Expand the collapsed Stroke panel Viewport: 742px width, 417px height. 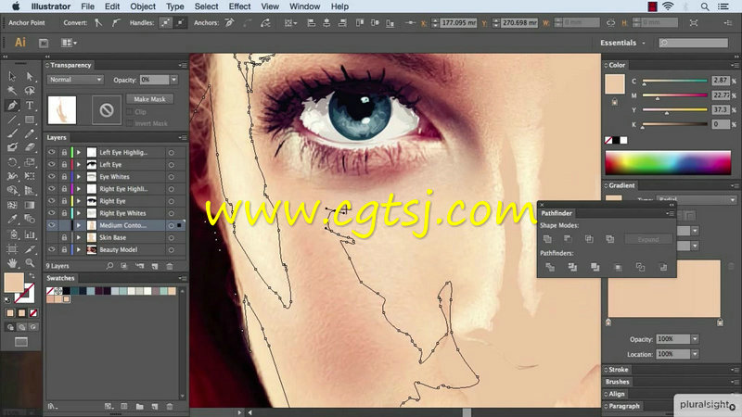pos(618,370)
